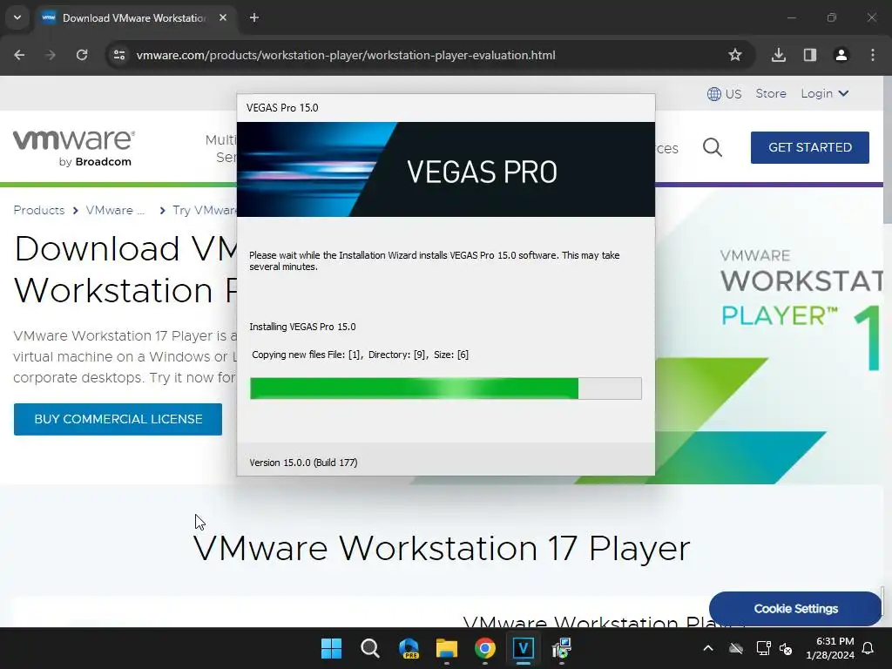Image resolution: width=892 pixels, height=669 pixels.
Task: Open the Products breadcrumb link
Action: (x=39, y=210)
